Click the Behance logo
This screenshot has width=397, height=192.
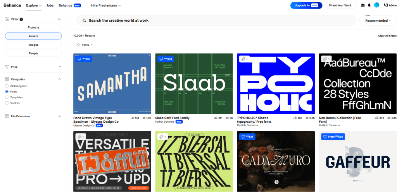tap(13, 5)
